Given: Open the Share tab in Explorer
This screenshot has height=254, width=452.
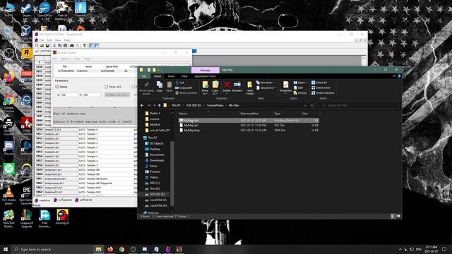Looking at the screenshot, I should [x=171, y=76].
